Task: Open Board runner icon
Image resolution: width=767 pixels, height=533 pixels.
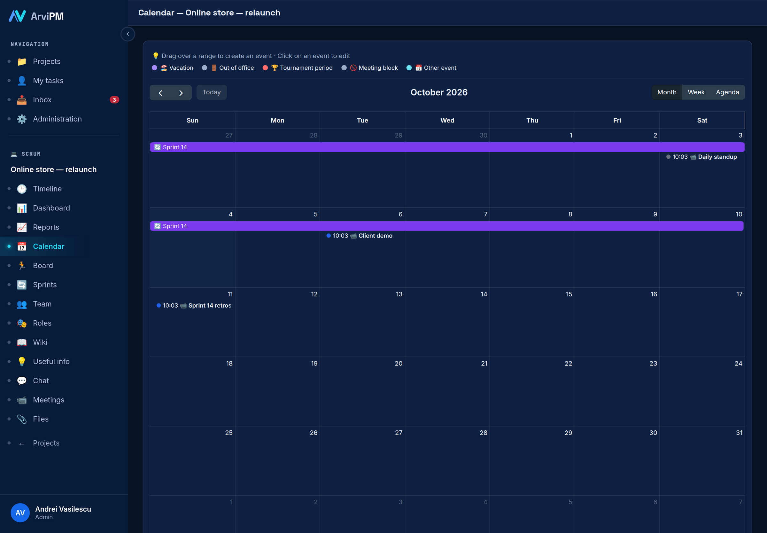Action: pos(22,265)
